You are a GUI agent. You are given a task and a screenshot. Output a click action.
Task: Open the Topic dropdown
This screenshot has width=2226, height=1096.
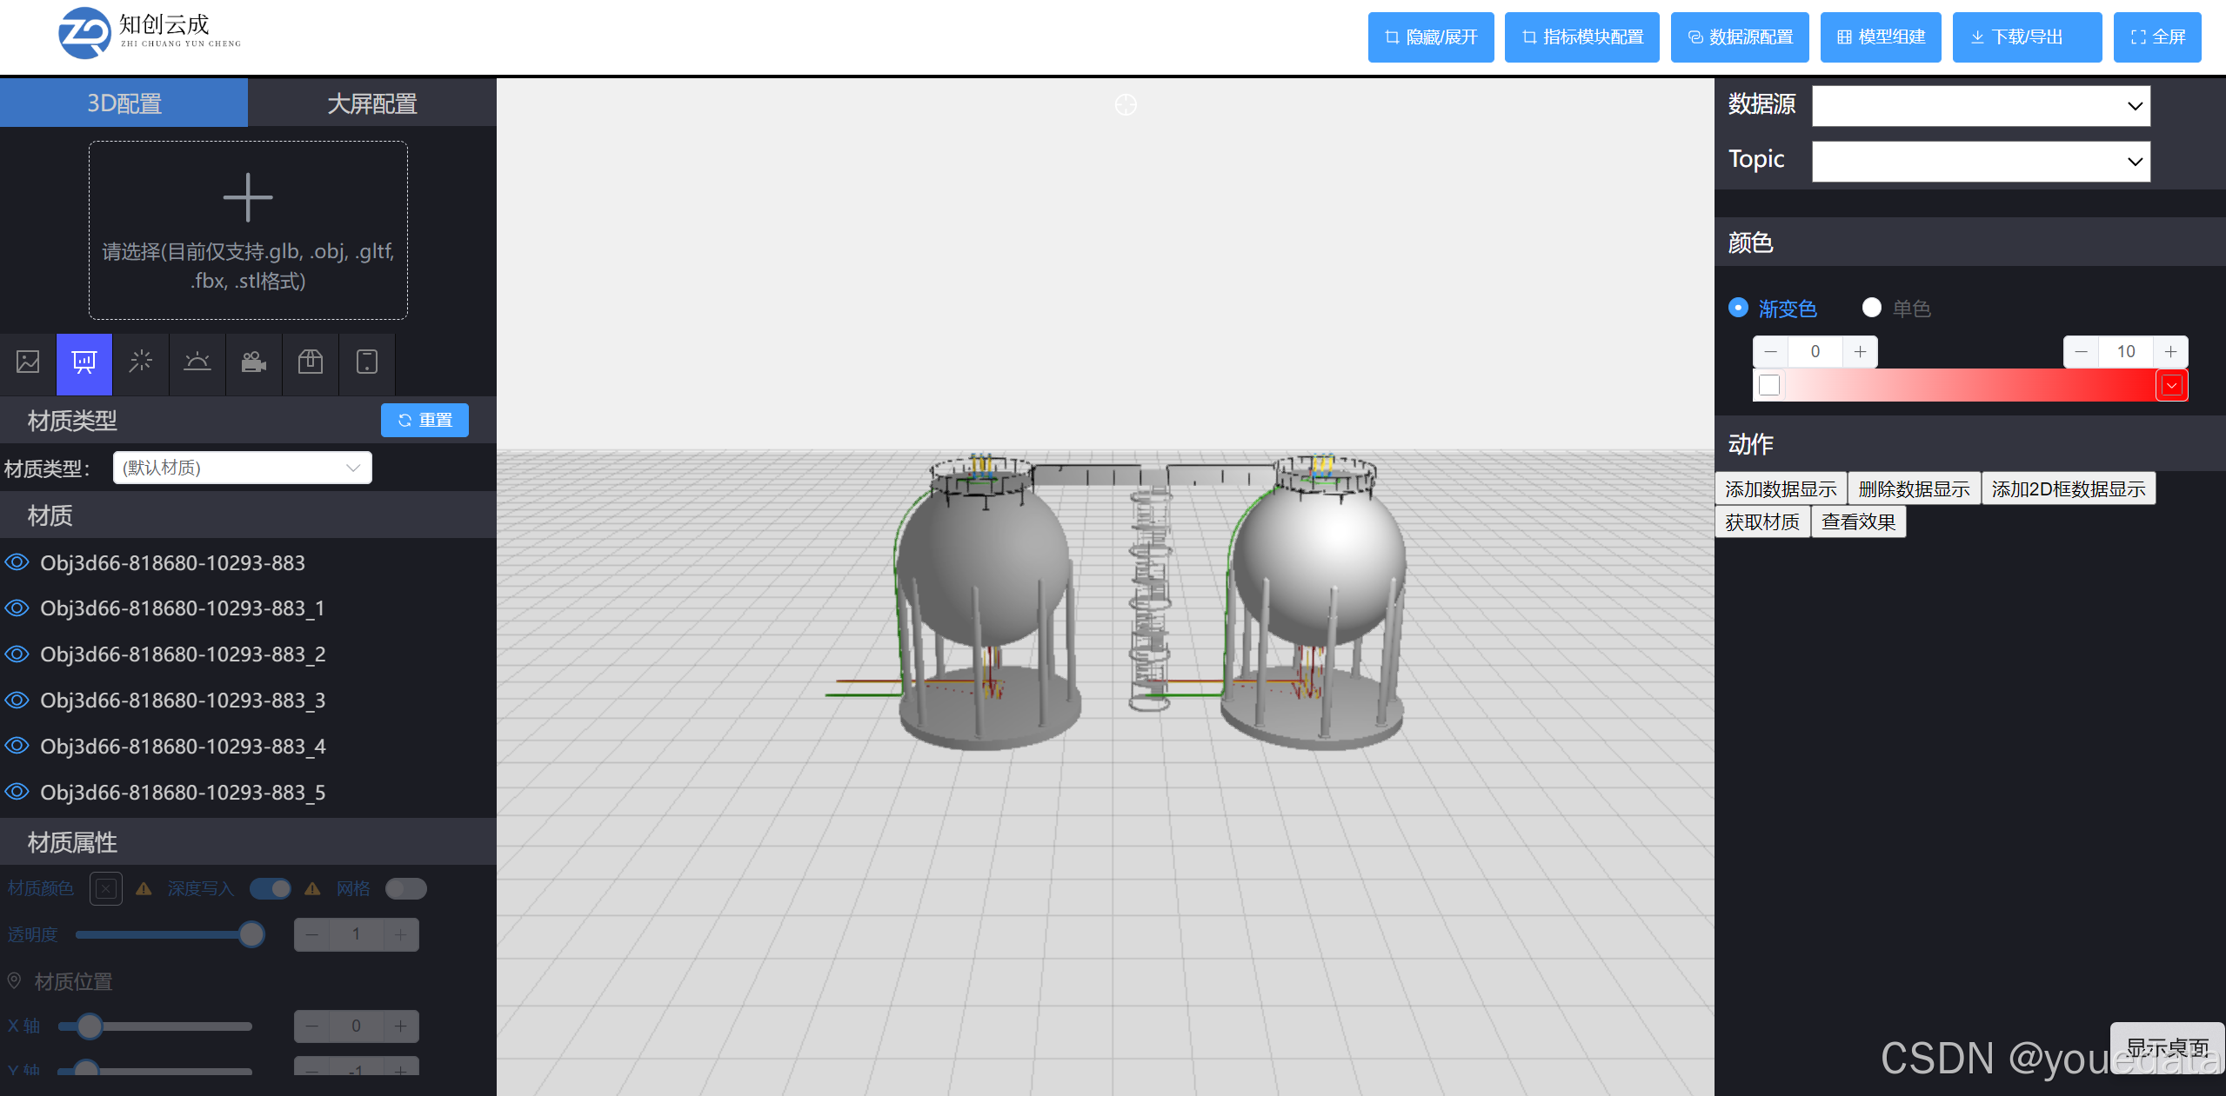pyautogui.click(x=1978, y=161)
